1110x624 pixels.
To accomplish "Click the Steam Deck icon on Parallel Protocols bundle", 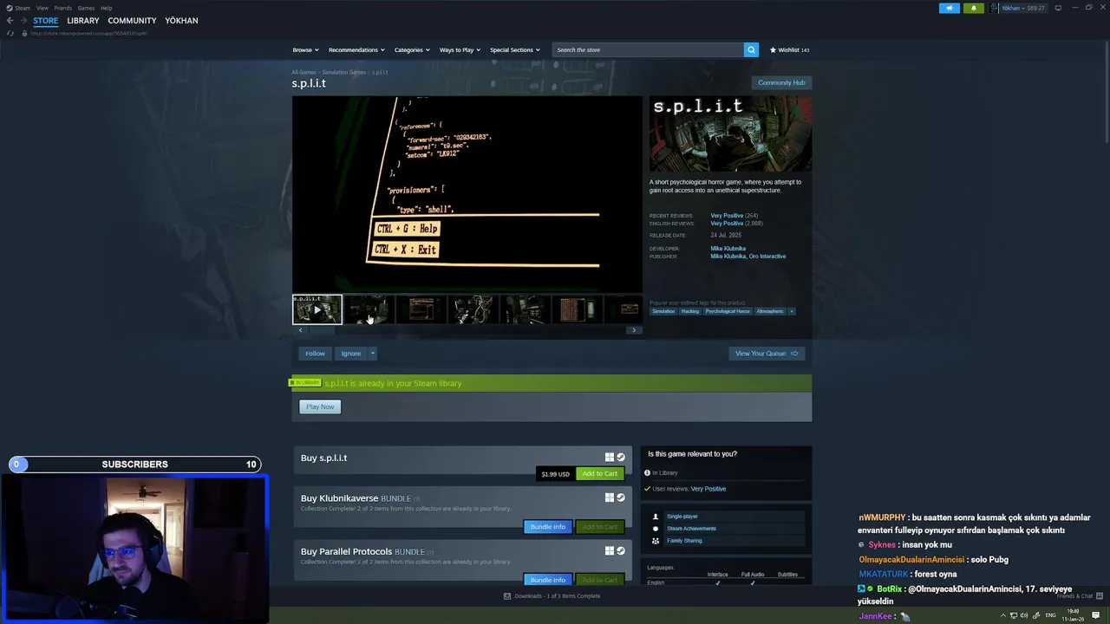I will coord(621,550).
